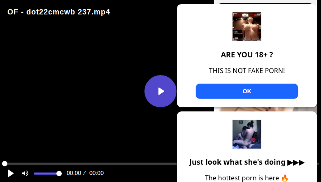Click the triple arrow icon after the heading
Image resolution: width=321 pixels, height=182 pixels.
coord(296,163)
